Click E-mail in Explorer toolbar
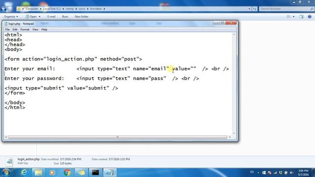 pos(51,17)
